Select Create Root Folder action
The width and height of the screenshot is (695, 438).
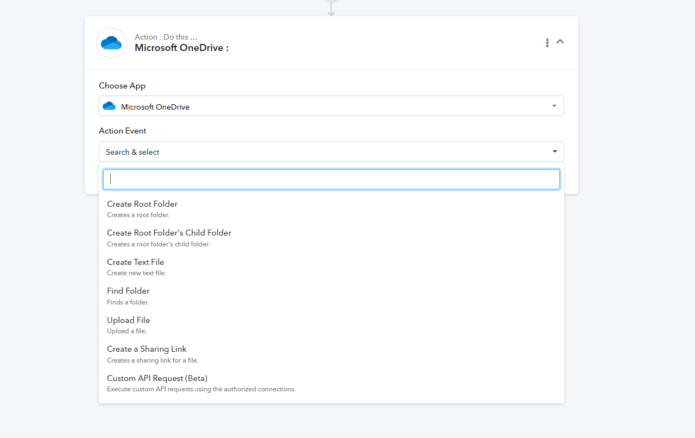pyautogui.click(x=331, y=208)
